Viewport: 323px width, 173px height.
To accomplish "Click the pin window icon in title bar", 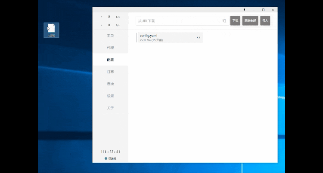I will click(244, 9).
